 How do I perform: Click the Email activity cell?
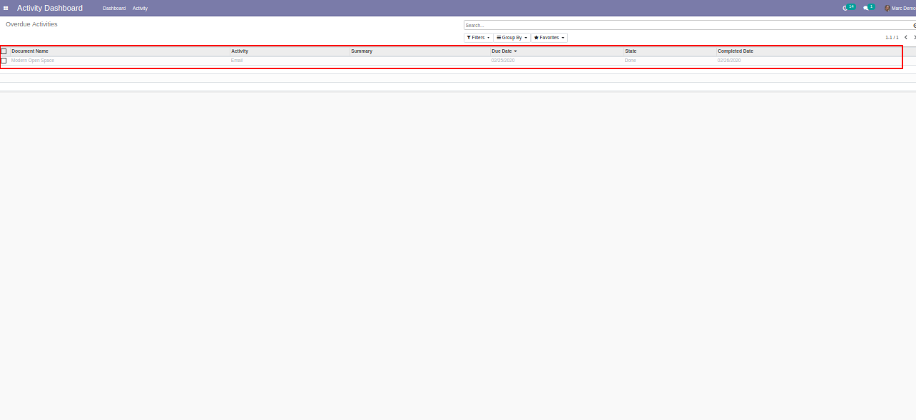[237, 61]
